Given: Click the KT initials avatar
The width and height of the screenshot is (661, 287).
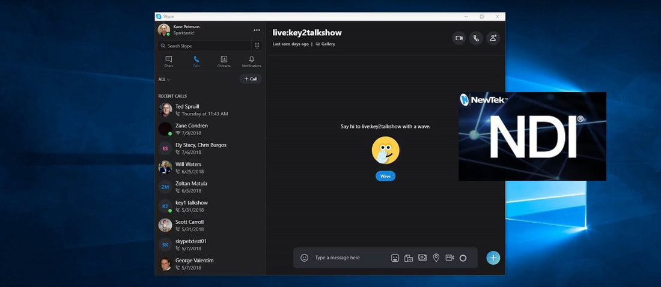Looking at the screenshot, I should click(x=165, y=206).
